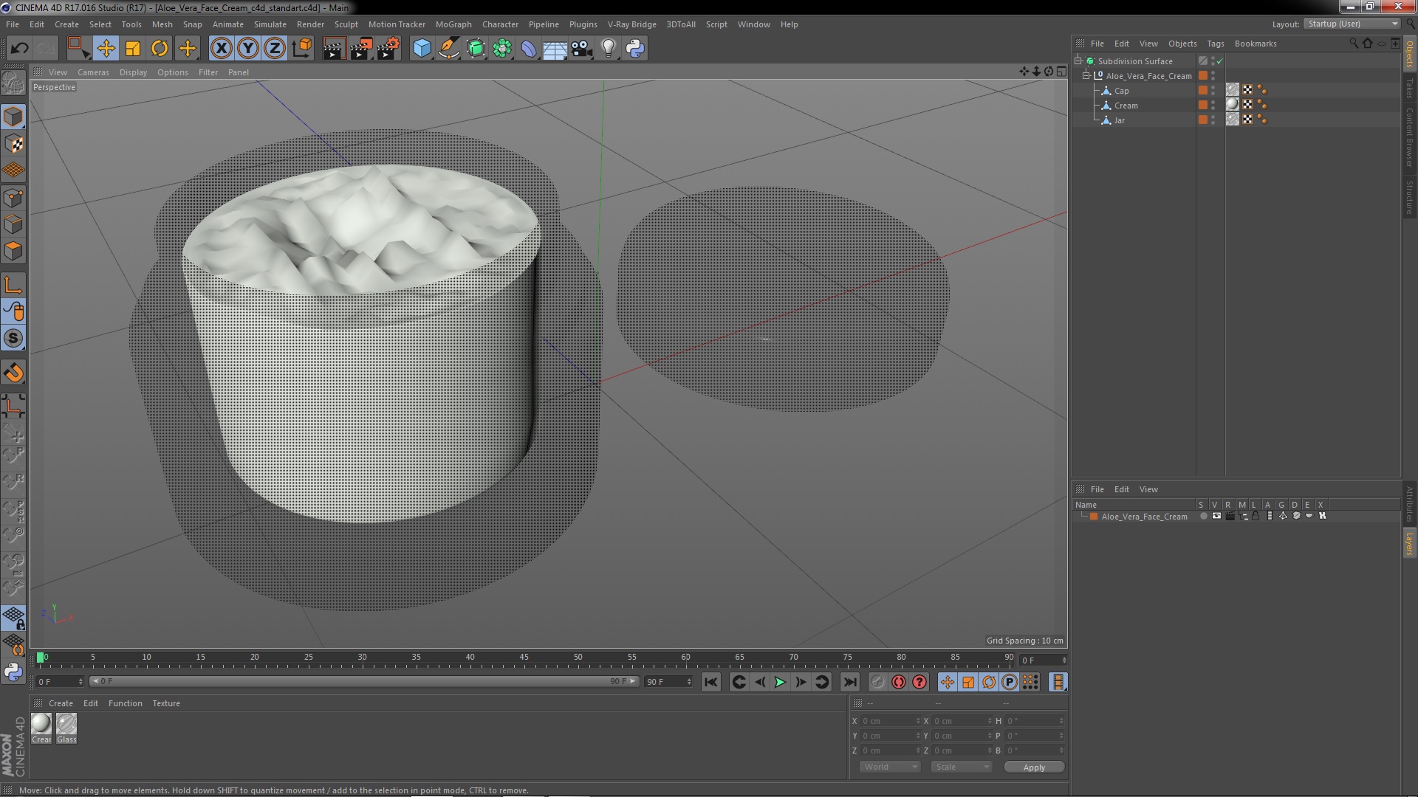Viewport: 1418px width, 797px height.
Task: Open Edit Render Settings icon
Action: pos(388,49)
